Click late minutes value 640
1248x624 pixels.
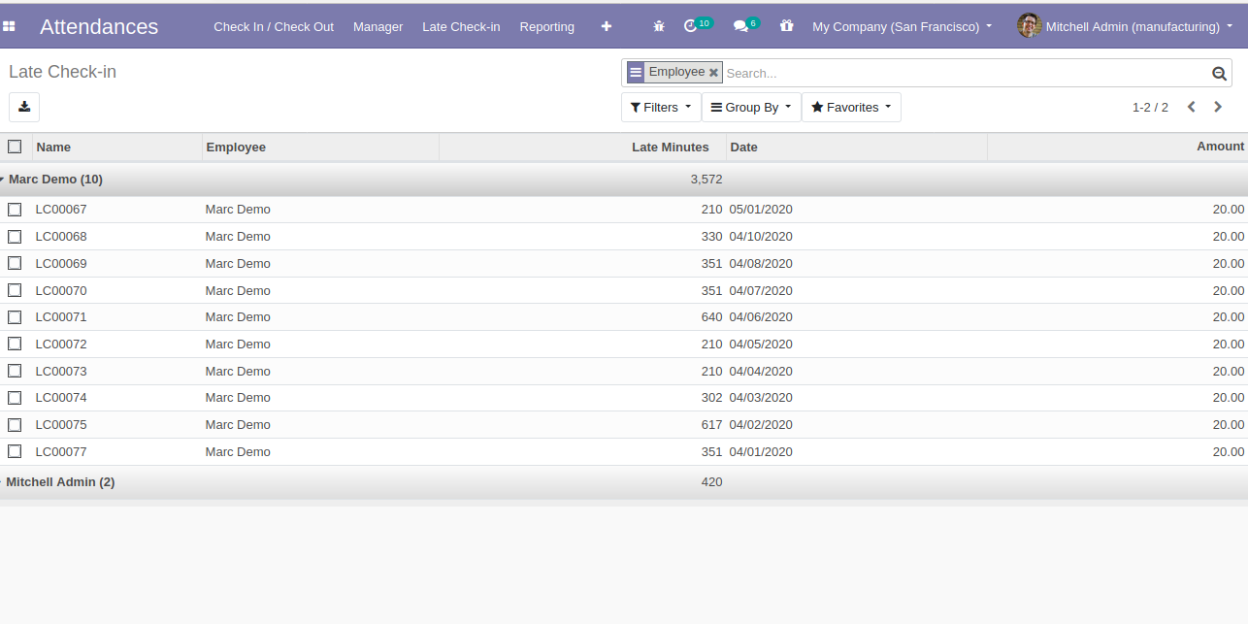[711, 317]
